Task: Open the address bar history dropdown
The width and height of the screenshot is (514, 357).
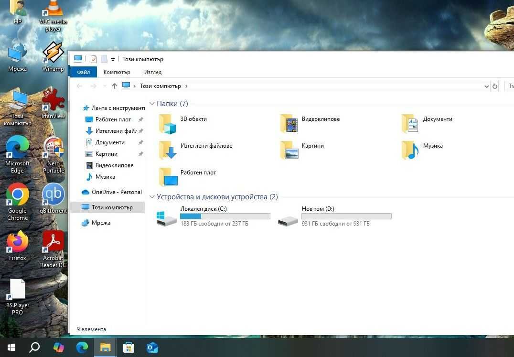Action: (x=486, y=86)
